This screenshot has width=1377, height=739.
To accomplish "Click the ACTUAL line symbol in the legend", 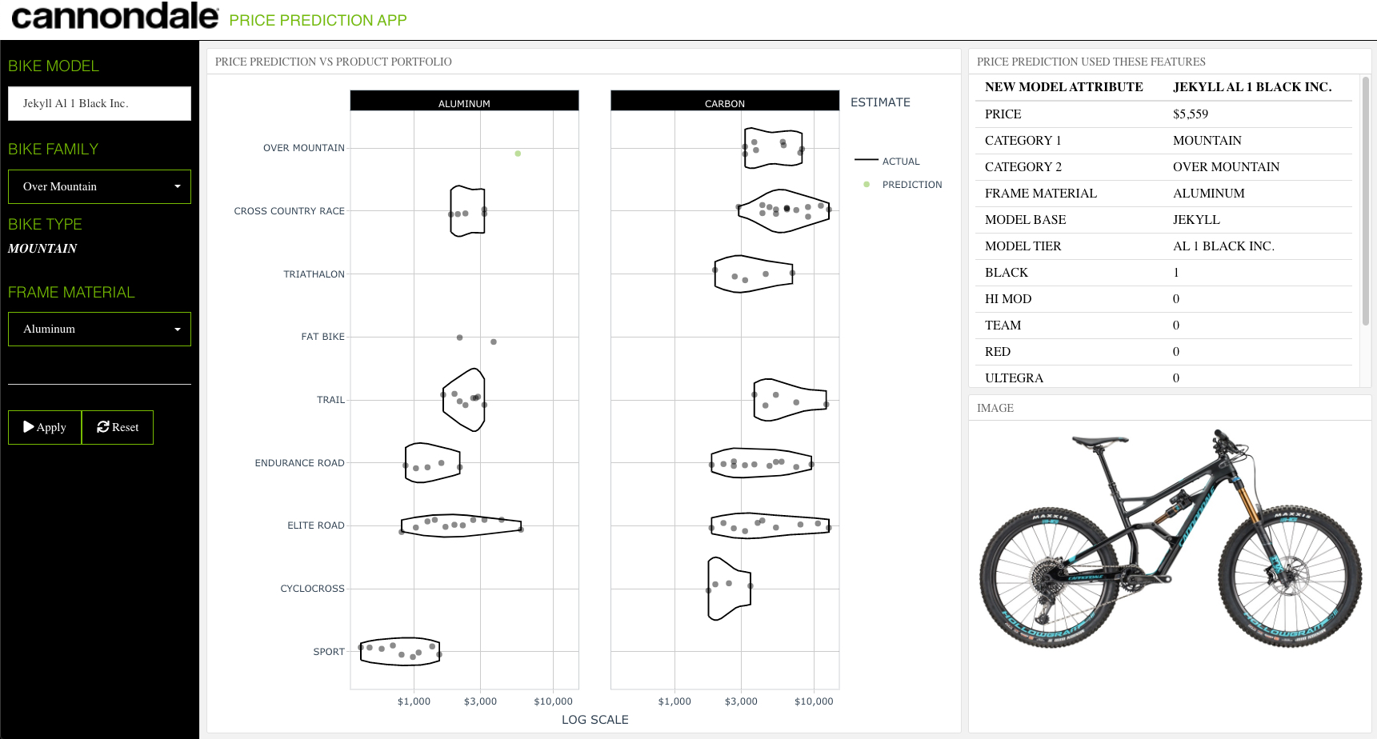I will (867, 160).
